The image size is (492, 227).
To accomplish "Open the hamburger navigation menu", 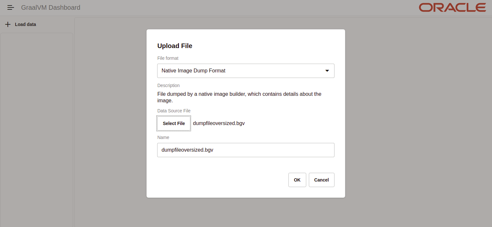I will pos(11,7).
